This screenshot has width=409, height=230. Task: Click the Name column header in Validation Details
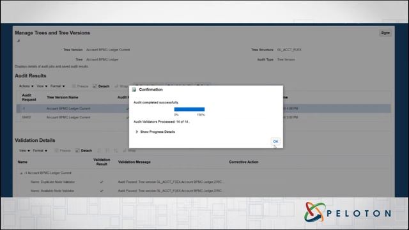tap(22, 162)
